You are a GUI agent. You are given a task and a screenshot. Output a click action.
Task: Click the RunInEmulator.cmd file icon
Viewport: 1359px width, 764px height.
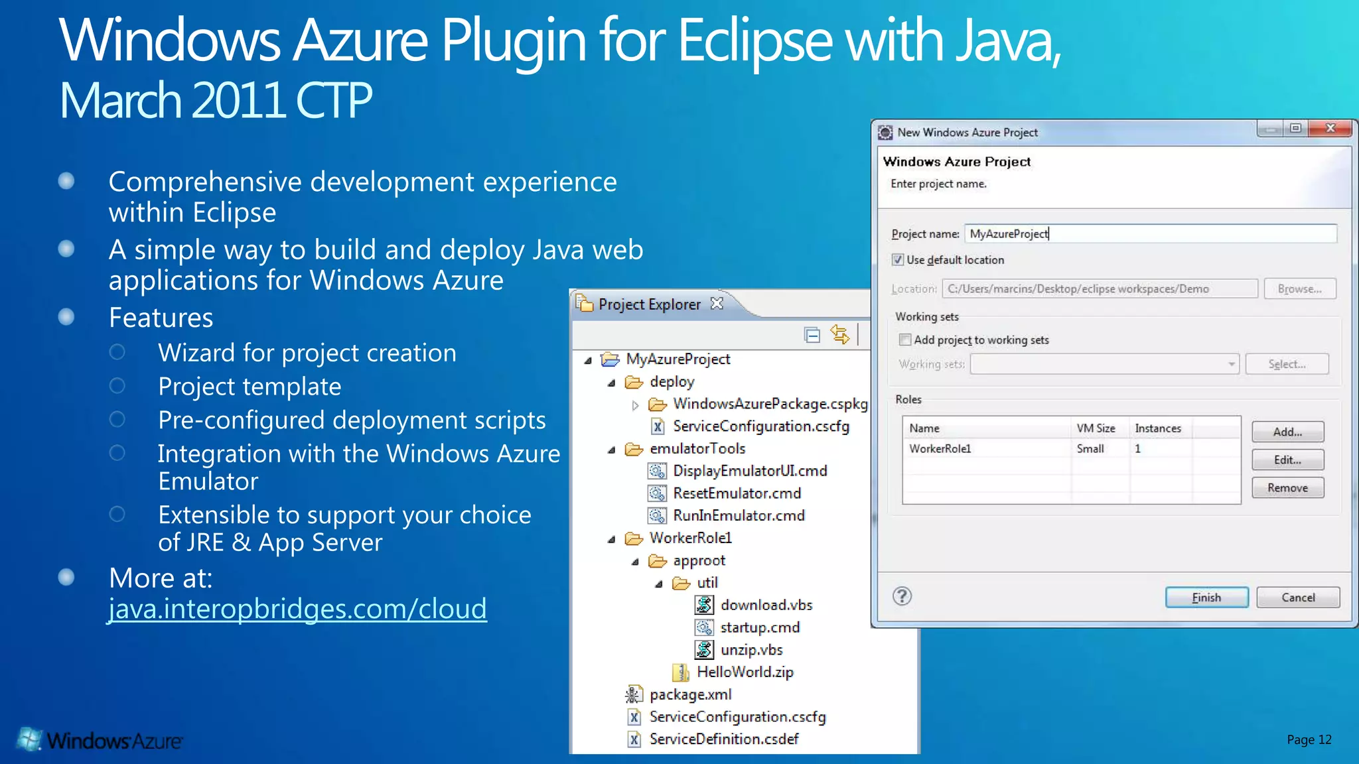656,515
